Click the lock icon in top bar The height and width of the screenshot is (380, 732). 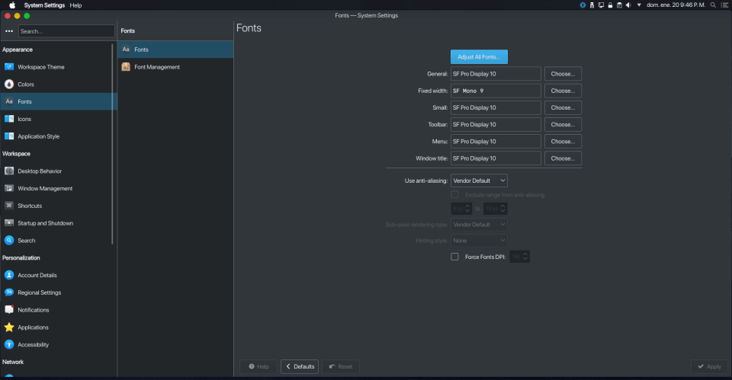click(610, 5)
